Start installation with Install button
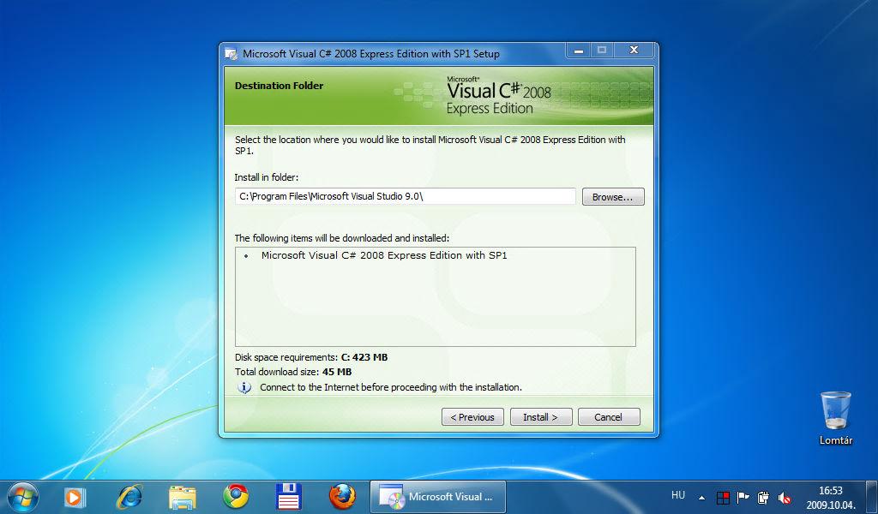The image size is (878, 514). (x=541, y=416)
